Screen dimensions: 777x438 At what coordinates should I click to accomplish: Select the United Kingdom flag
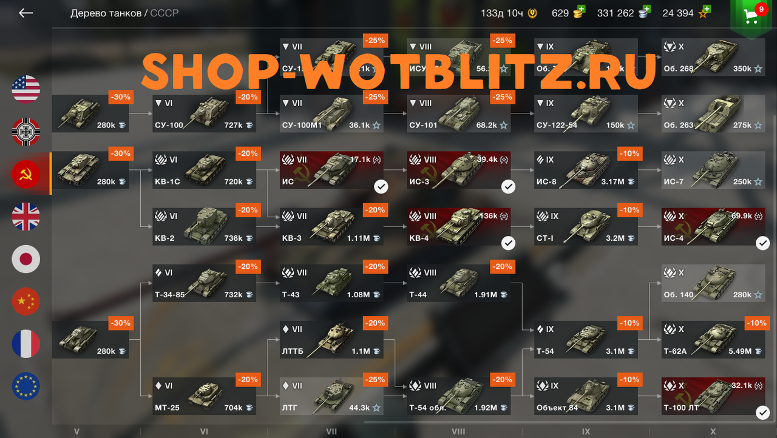[26, 217]
